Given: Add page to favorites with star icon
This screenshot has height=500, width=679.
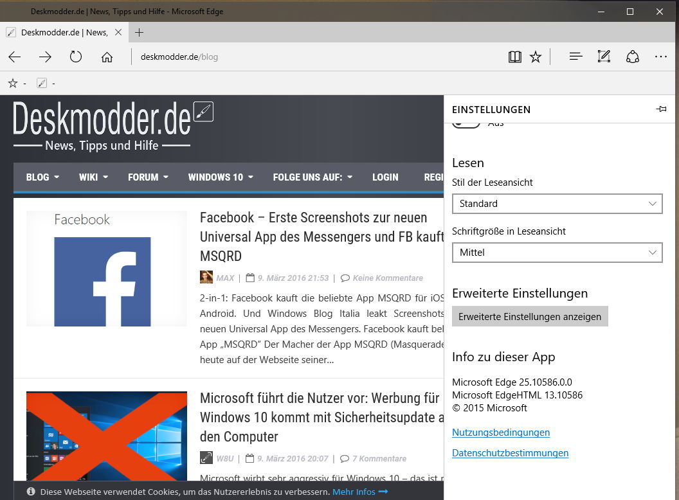Looking at the screenshot, I should (536, 57).
